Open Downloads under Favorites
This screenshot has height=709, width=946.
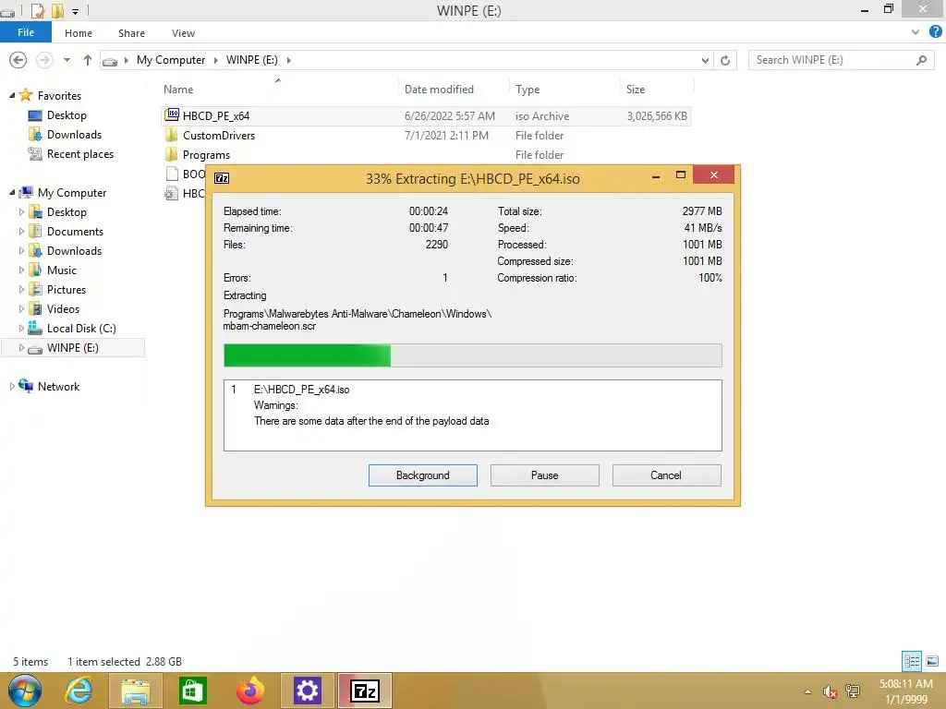[74, 135]
